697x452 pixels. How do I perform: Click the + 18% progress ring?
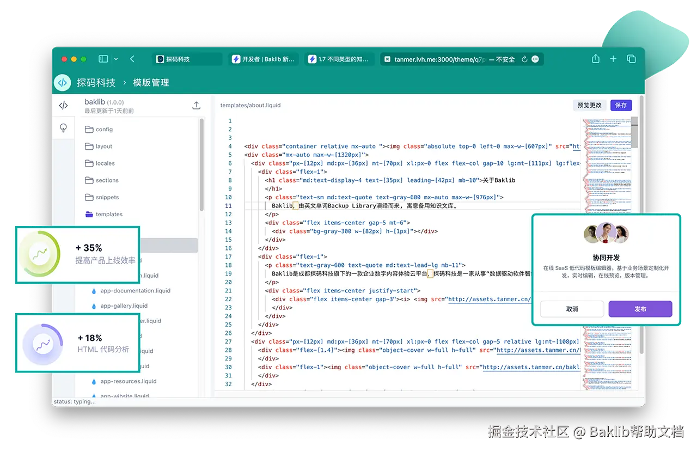[42, 344]
